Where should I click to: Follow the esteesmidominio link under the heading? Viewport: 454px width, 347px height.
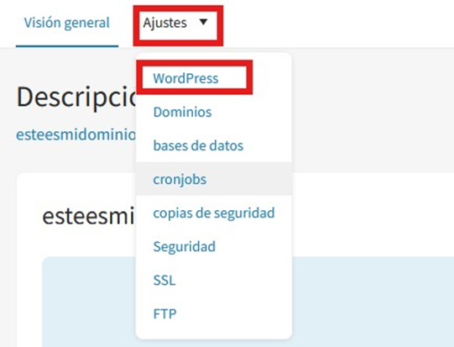pos(76,134)
